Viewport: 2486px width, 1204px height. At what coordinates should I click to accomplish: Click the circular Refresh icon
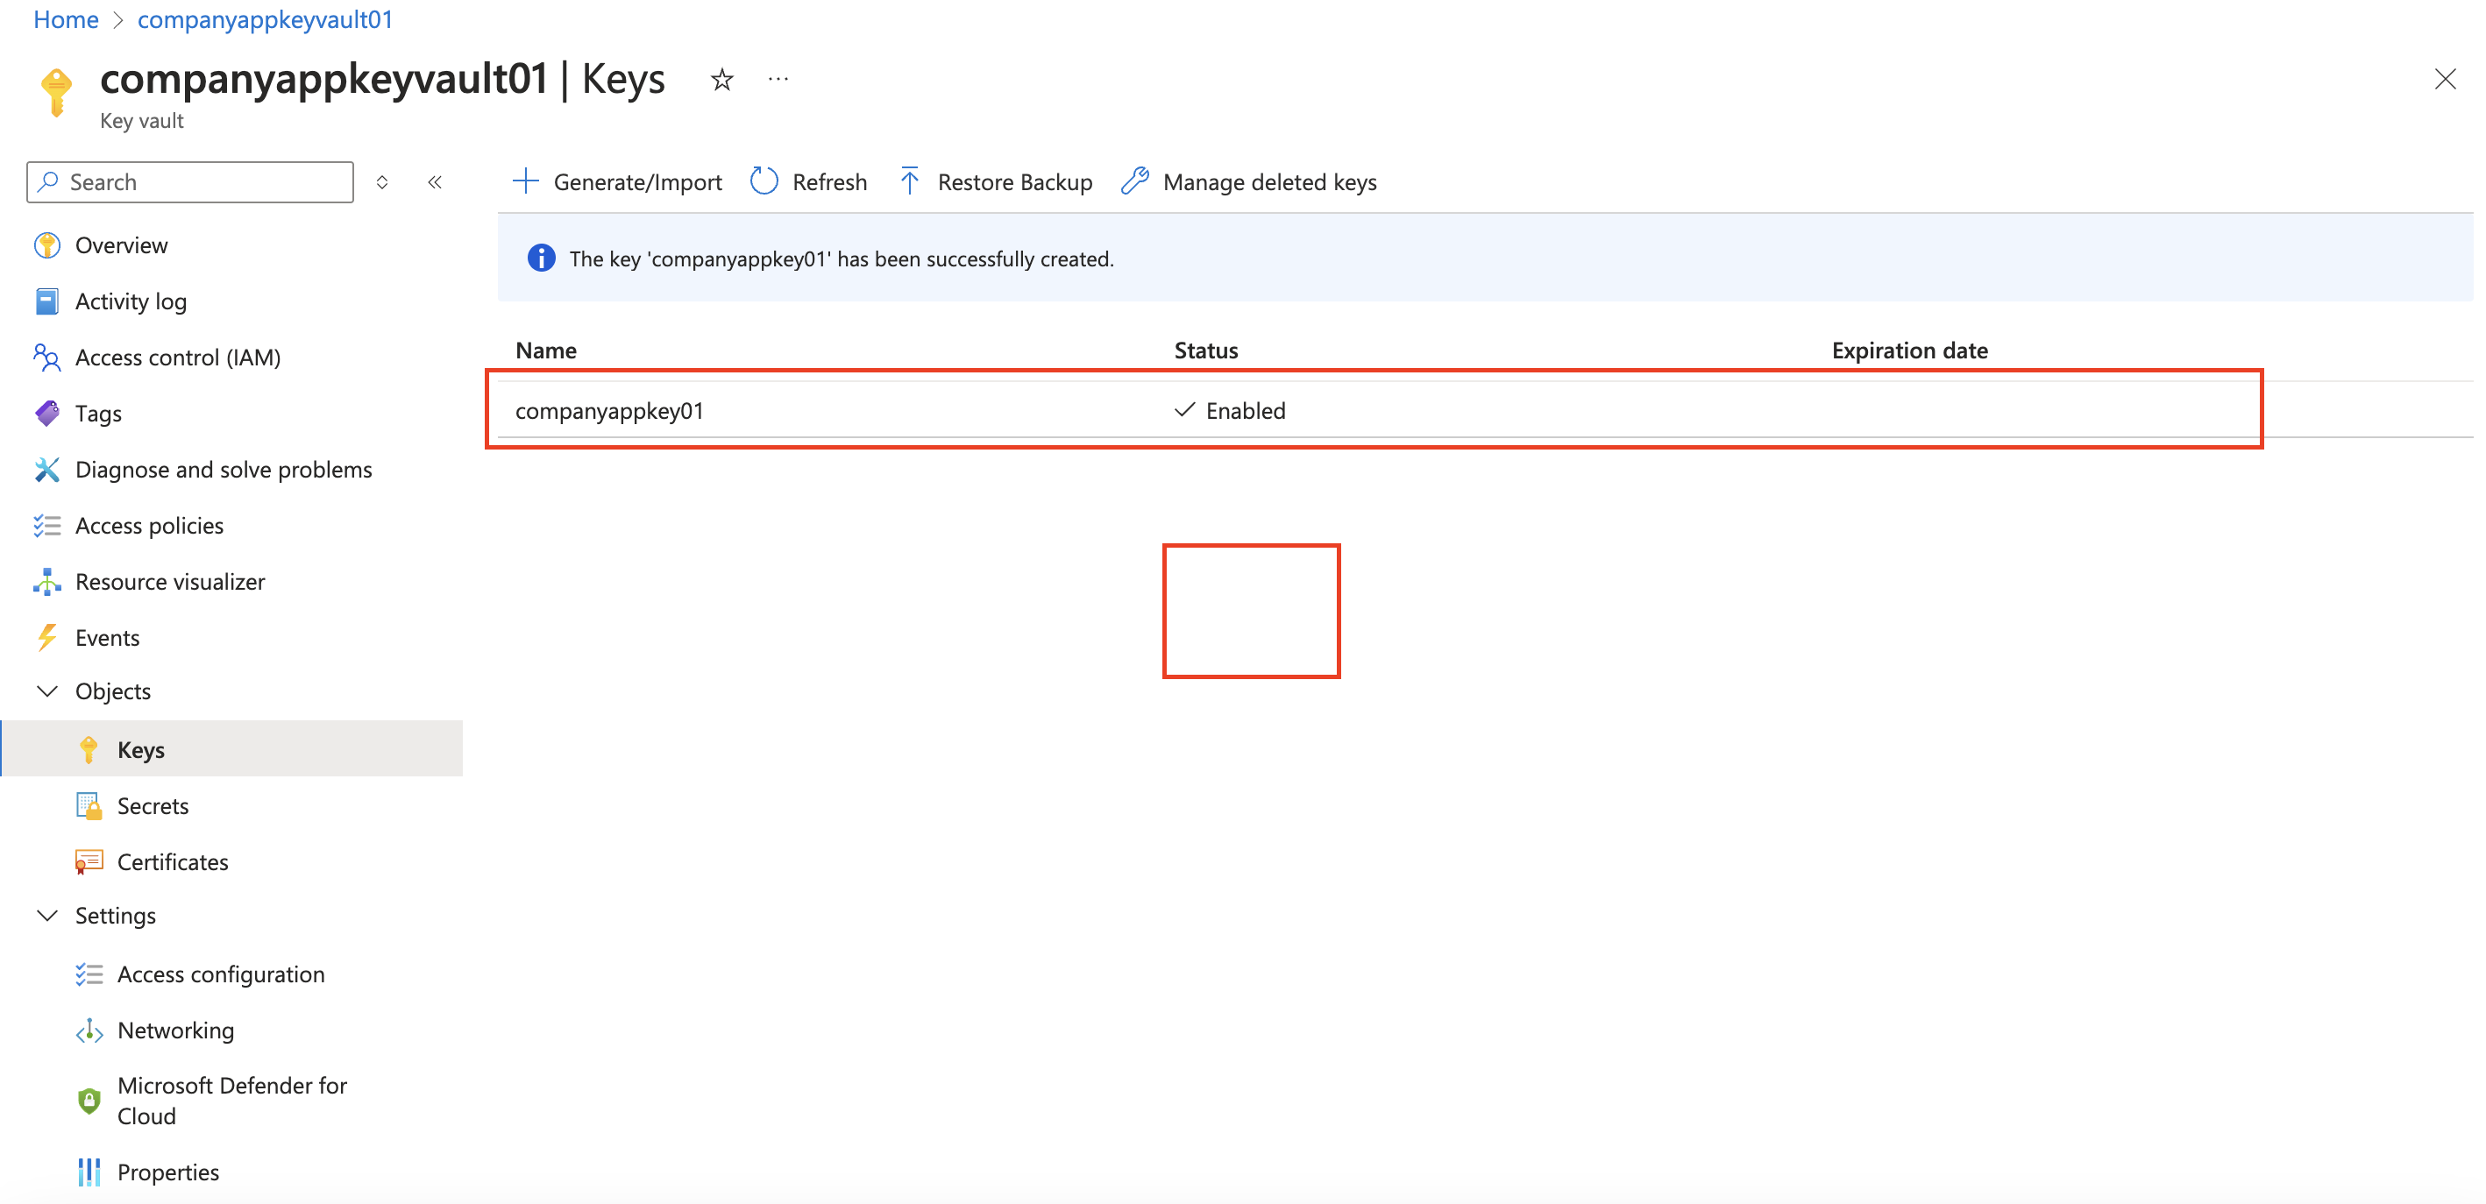[x=764, y=181]
